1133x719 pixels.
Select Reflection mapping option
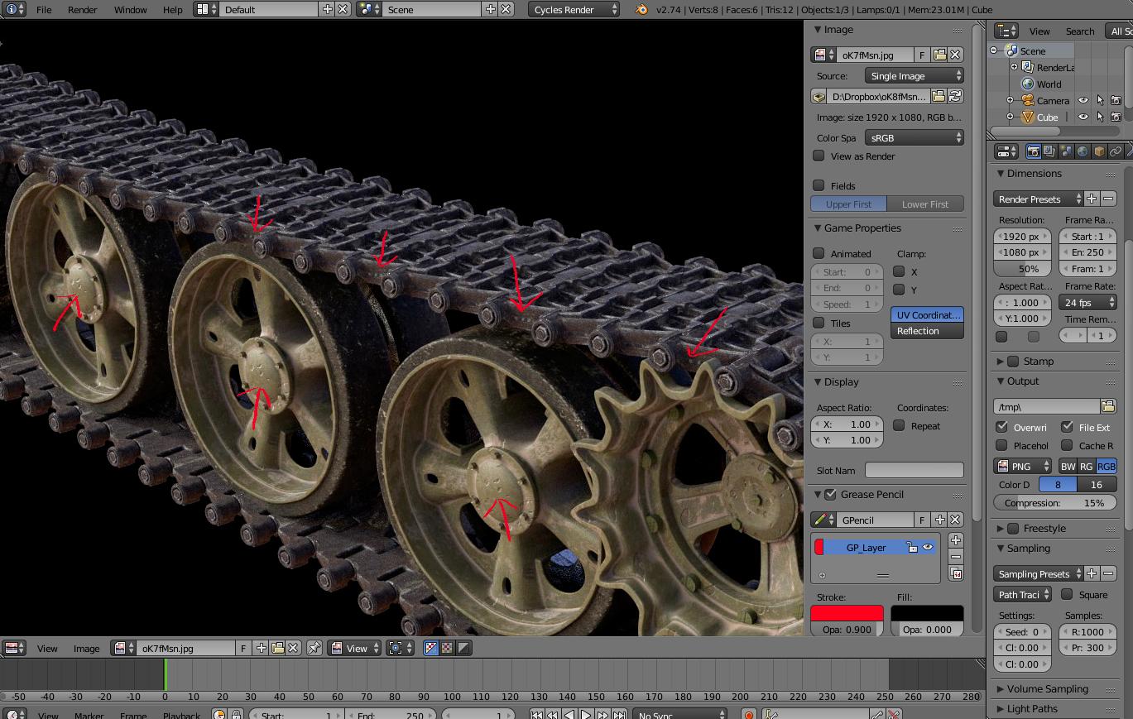pyautogui.click(x=927, y=331)
